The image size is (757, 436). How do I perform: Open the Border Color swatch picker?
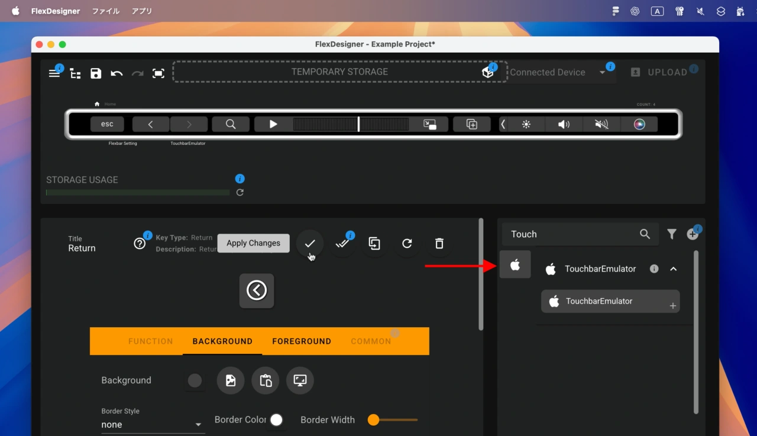(276, 419)
